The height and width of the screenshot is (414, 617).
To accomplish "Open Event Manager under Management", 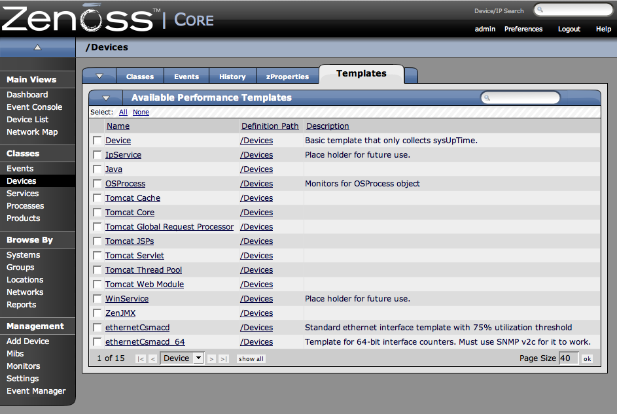I will tap(36, 391).
